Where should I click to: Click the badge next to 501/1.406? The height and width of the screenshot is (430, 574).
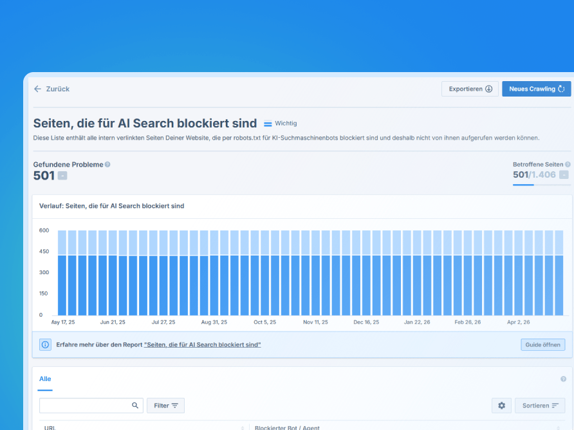point(564,174)
